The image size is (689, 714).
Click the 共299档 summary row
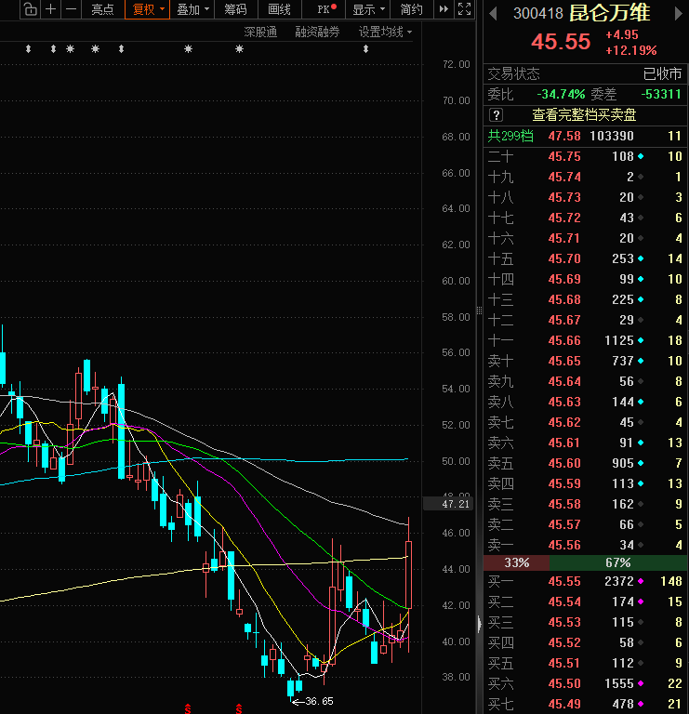pos(585,136)
